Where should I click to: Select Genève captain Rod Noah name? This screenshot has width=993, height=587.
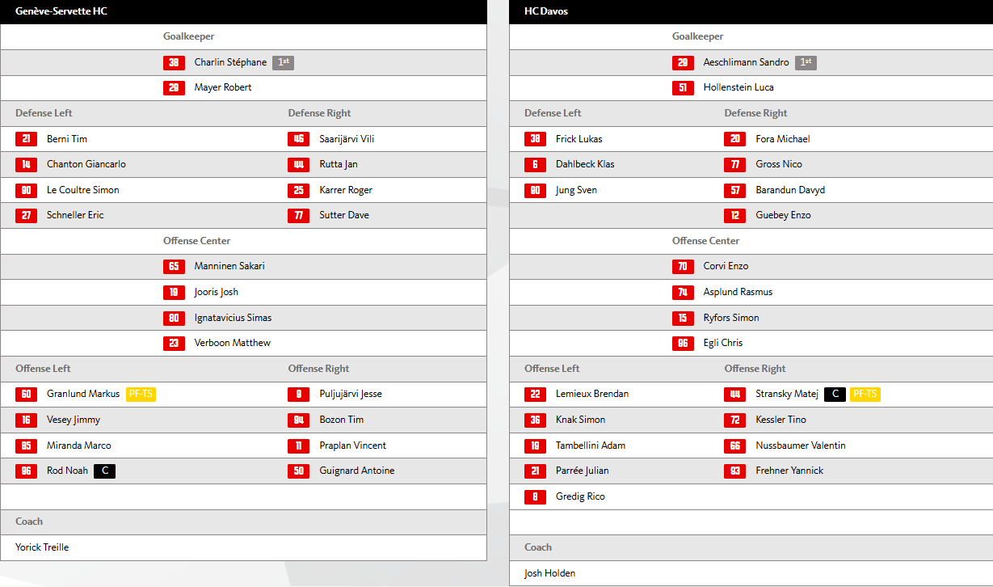pyautogui.click(x=67, y=471)
